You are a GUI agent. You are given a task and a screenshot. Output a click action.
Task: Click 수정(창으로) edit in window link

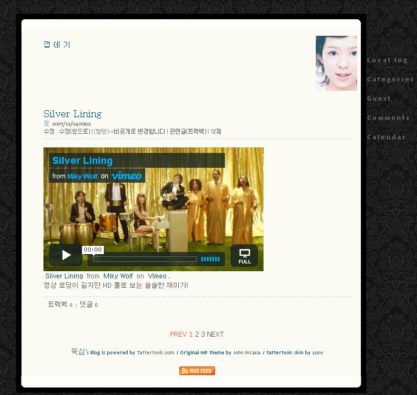coord(75,131)
